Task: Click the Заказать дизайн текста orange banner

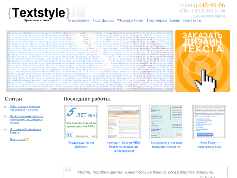Action: pos(202,61)
